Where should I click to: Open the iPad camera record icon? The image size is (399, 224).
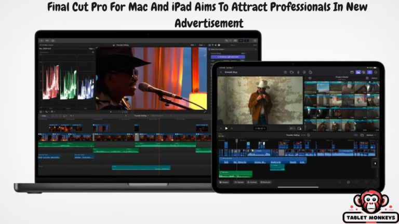pyautogui.click(x=292, y=73)
